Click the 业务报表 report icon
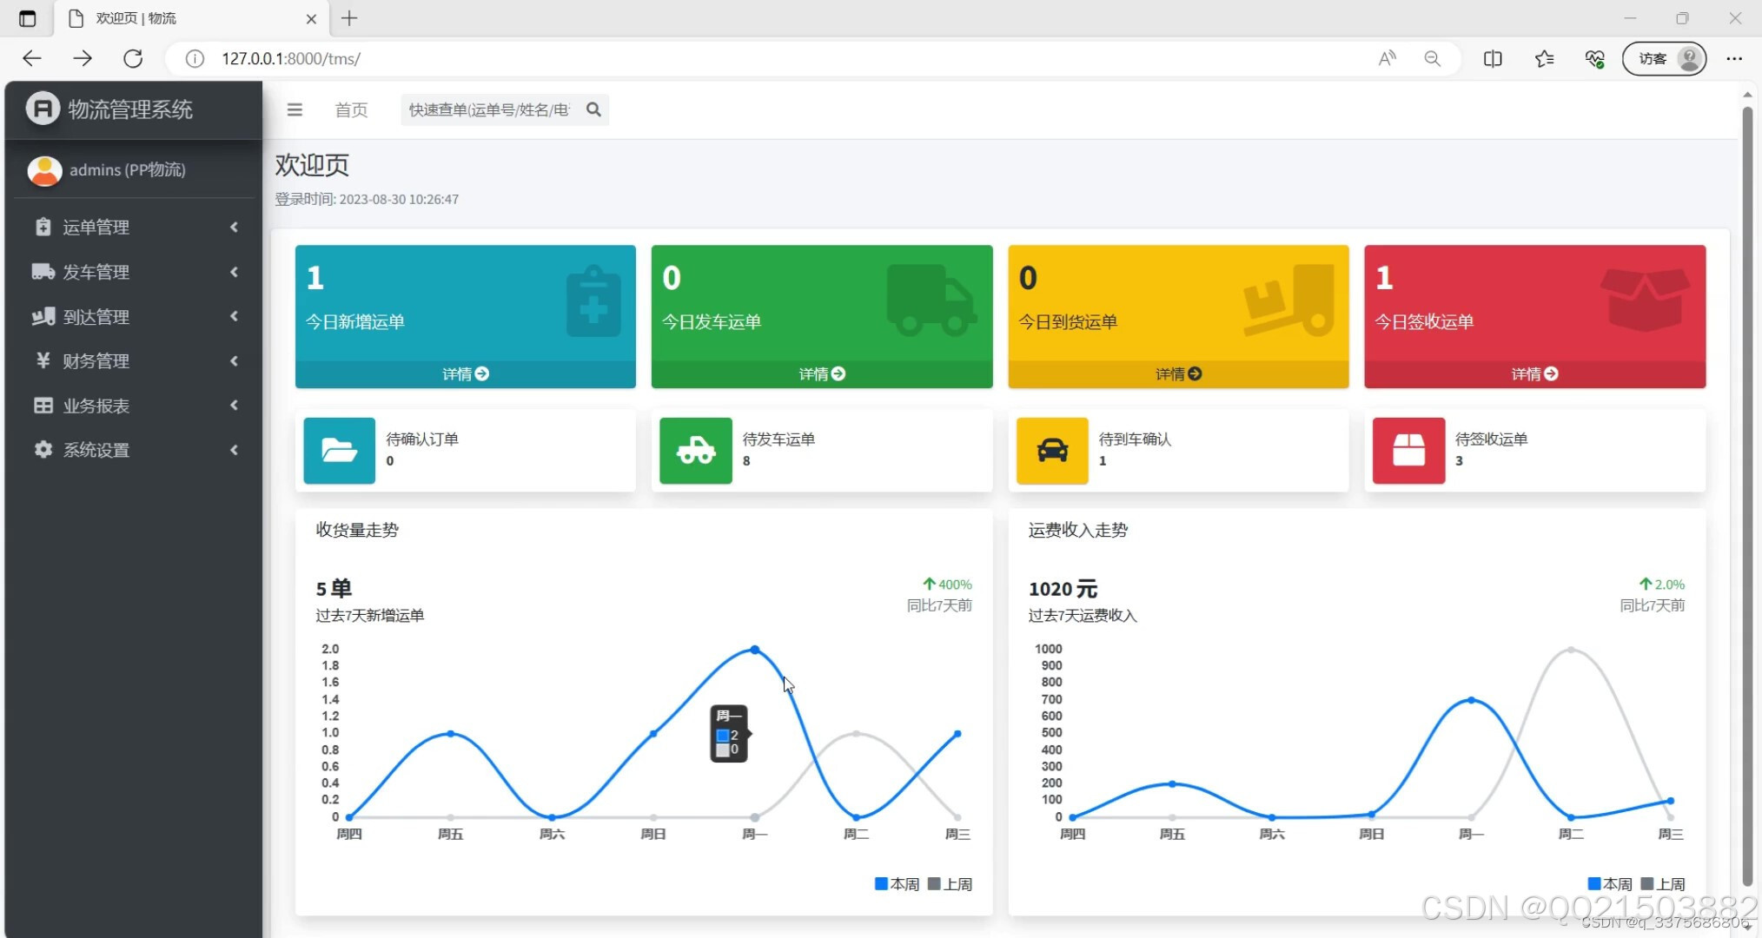This screenshot has width=1762, height=938. coord(43,406)
